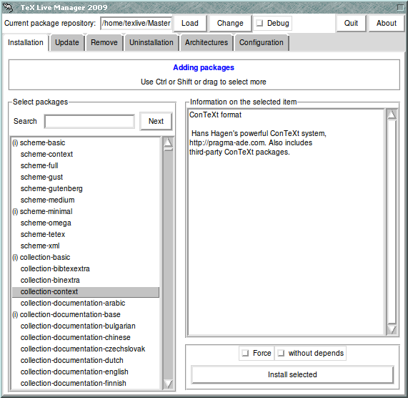Select collection-binextra package
Viewport: 408px width, 398px height.
coord(85,281)
